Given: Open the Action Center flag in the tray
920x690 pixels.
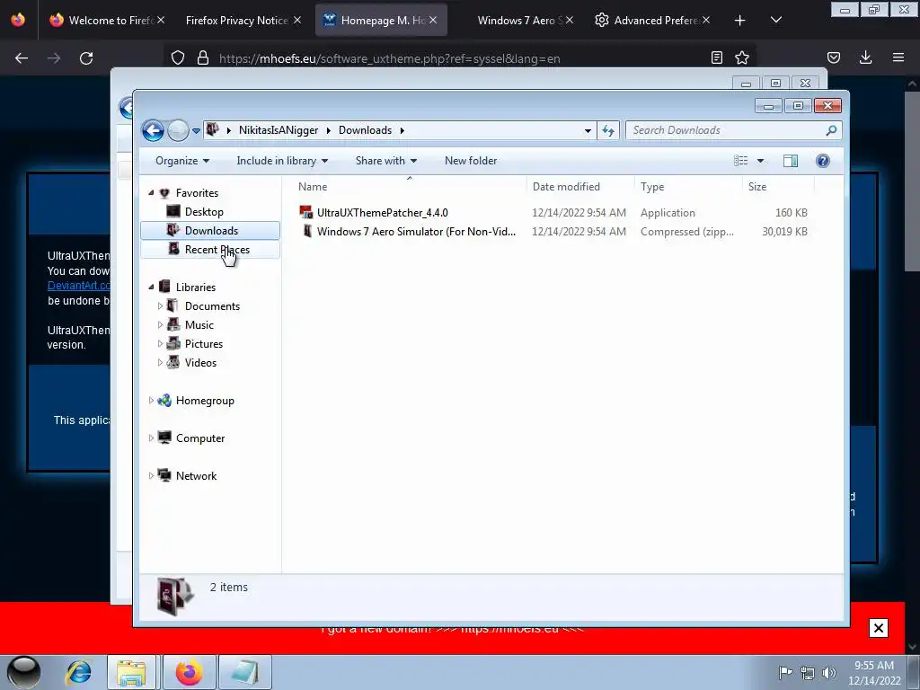Looking at the screenshot, I should [x=785, y=672].
